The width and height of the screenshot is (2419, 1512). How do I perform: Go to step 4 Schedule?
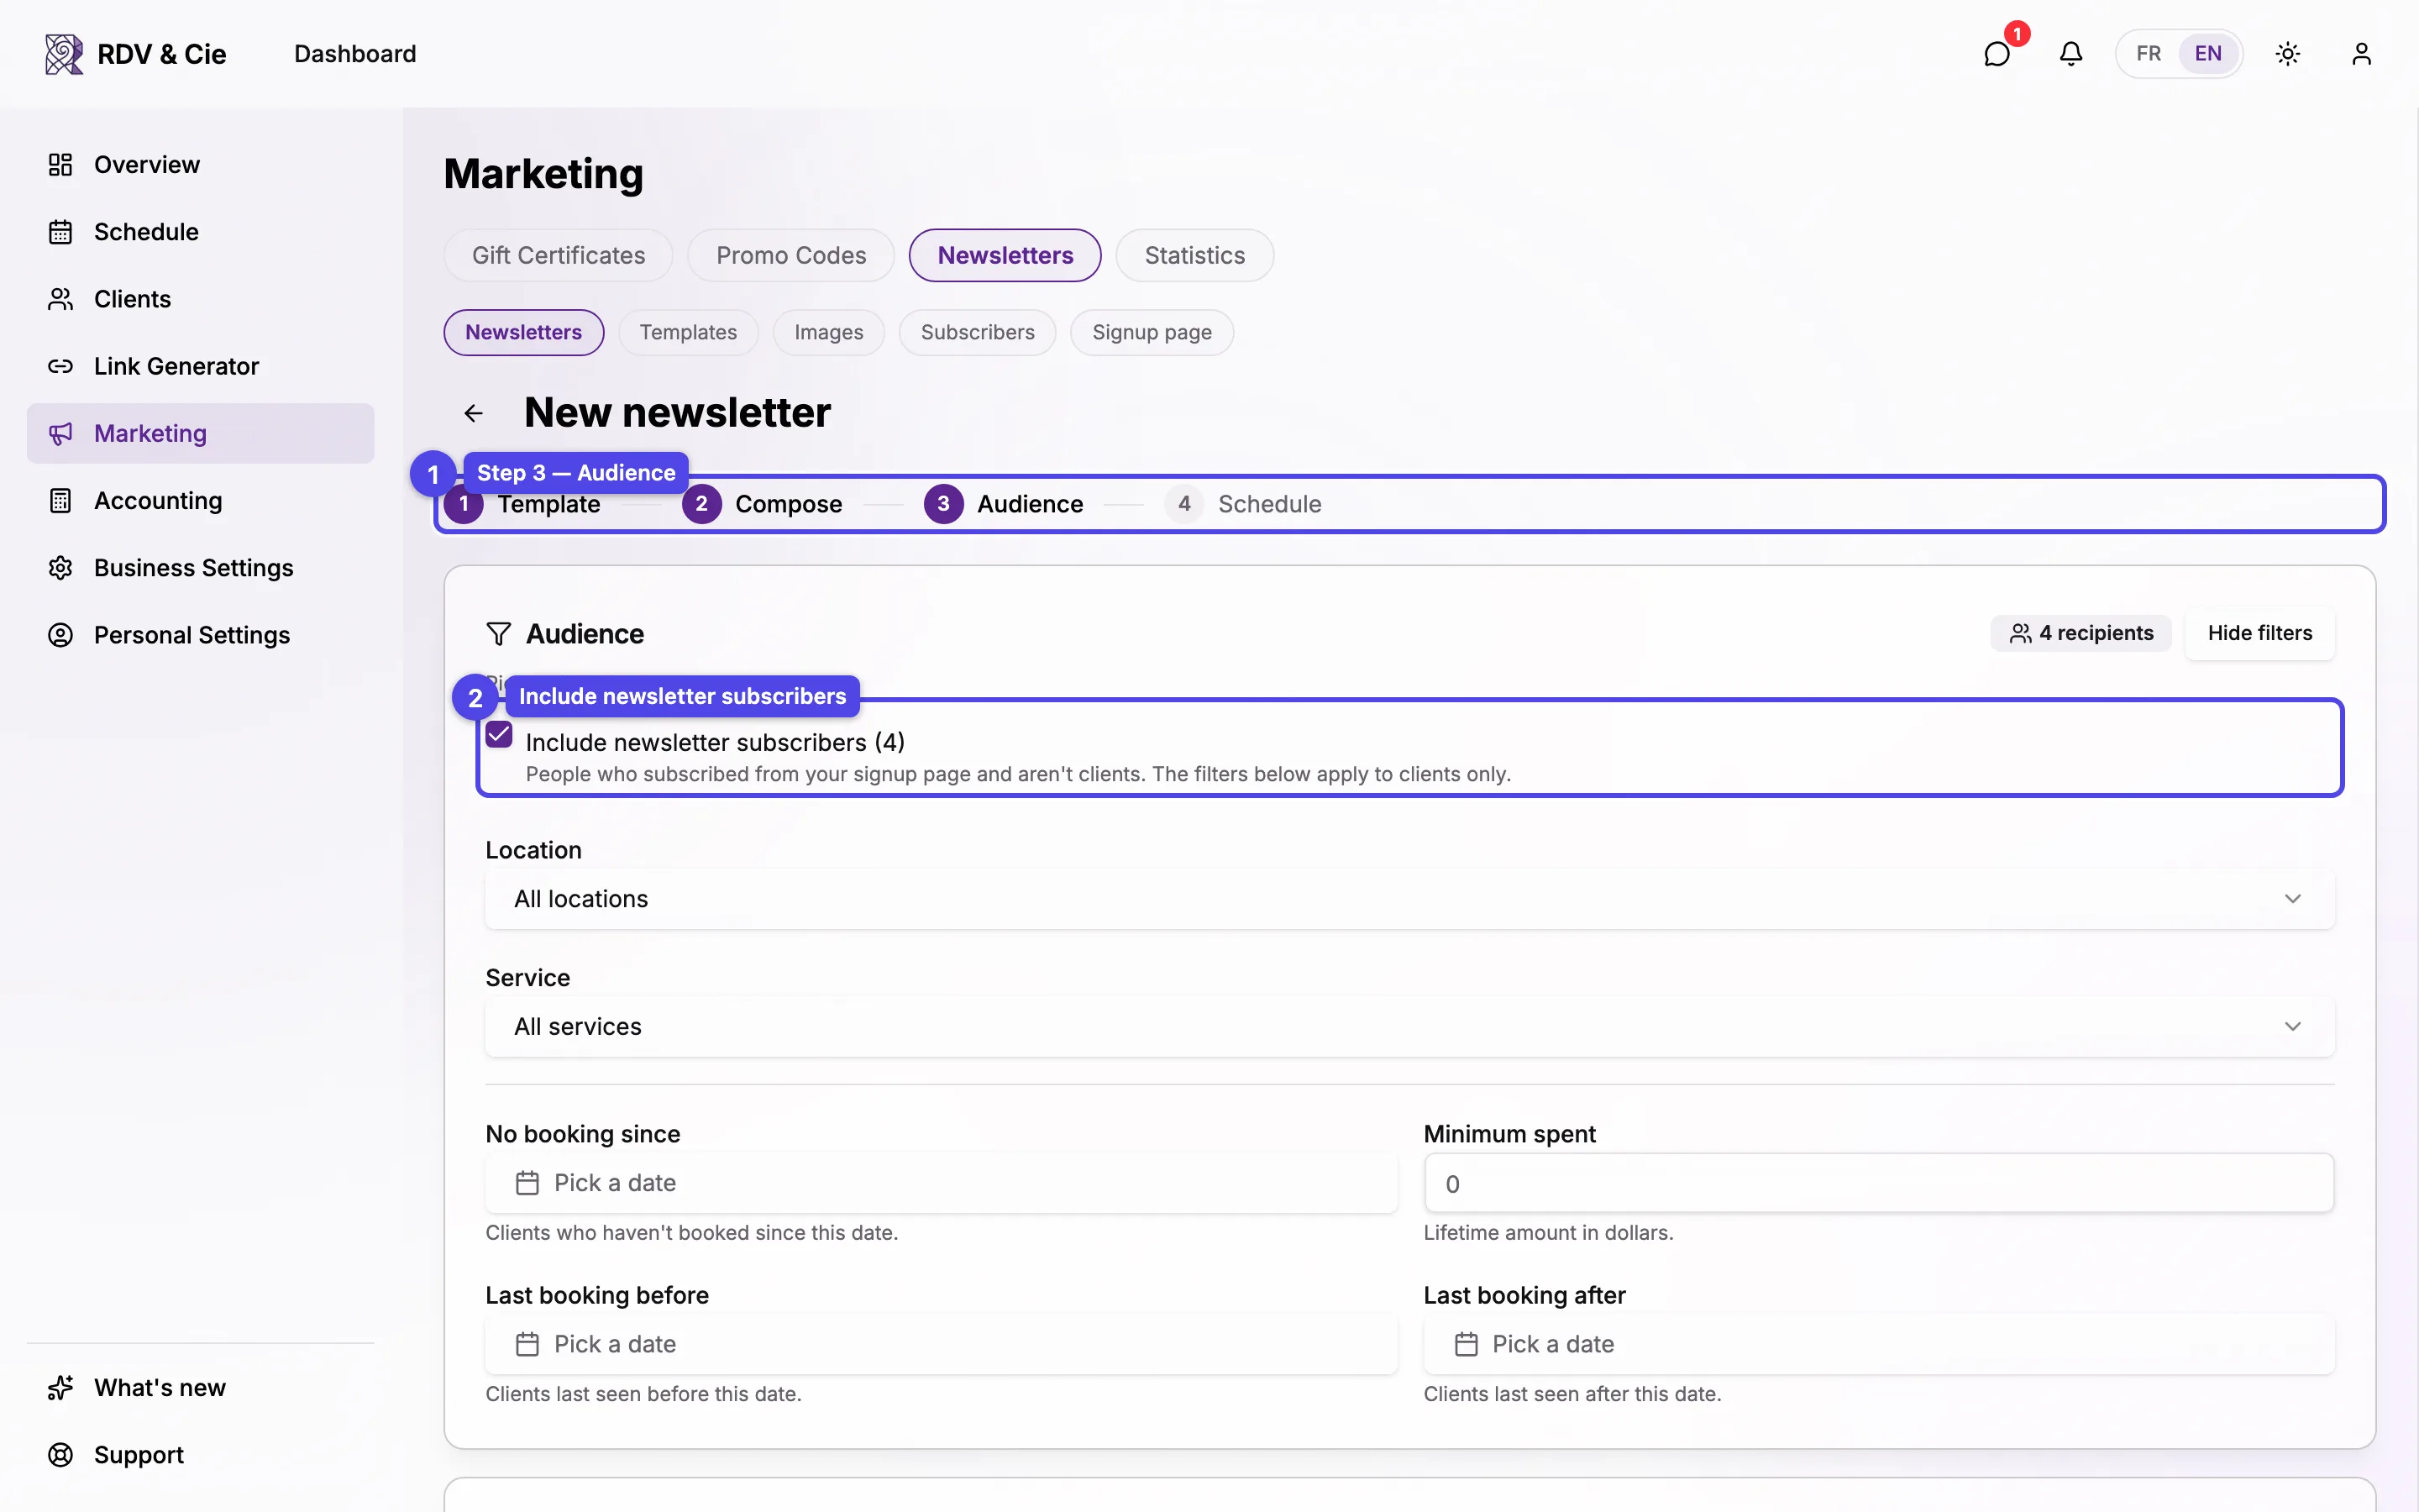[x=1242, y=504]
